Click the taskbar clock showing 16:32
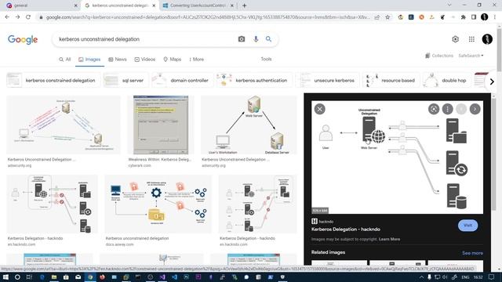The image size is (502, 282). (478, 277)
